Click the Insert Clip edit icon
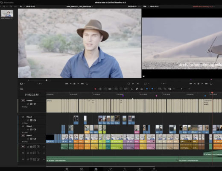Image resolution: width=222 pixels, height=171 pixels. pyautogui.click(x=116, y=89)
